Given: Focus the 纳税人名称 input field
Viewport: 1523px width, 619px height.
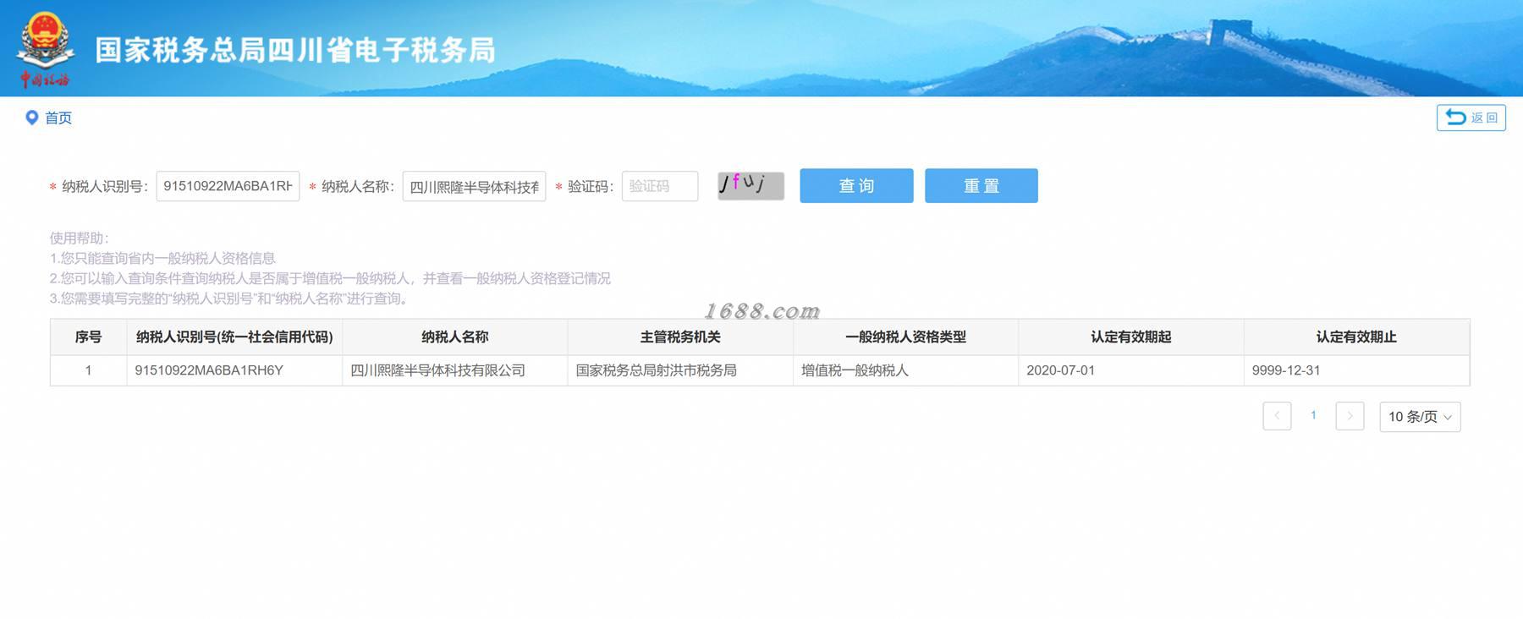Looking at the screenshot, I should tap(474, 186).
